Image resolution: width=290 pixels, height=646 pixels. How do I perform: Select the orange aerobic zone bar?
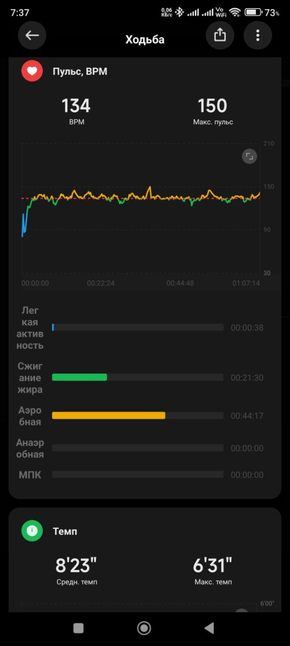pos(109,415)
